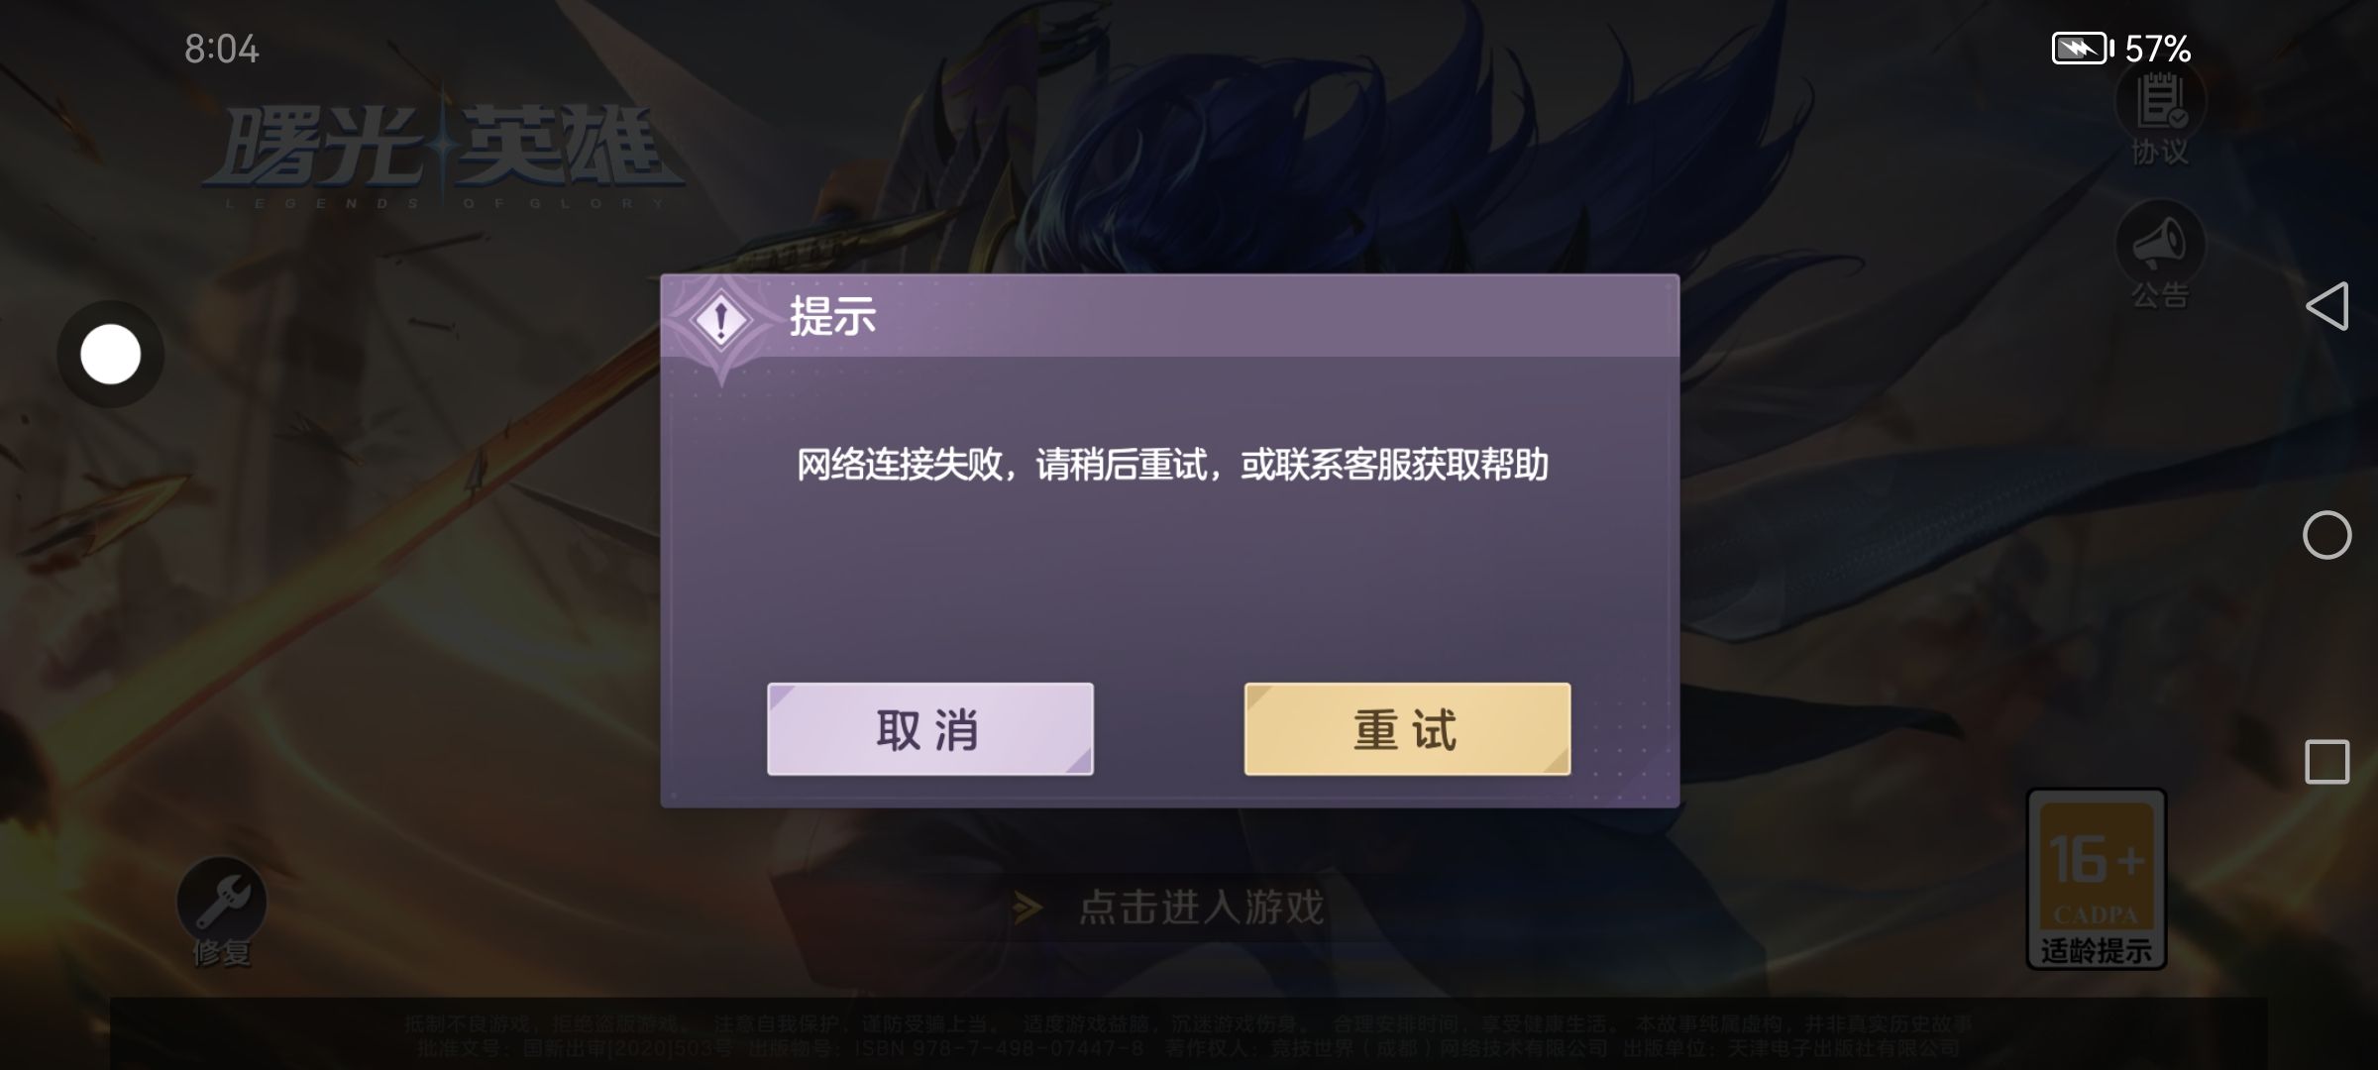The image size is (2378, 1070).
Task: Tap the 57% battery percentage
Action: point(2158,49)
